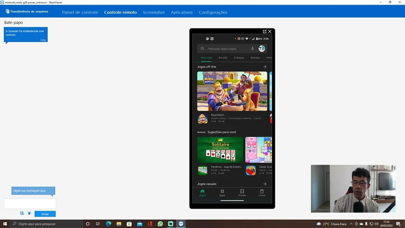Click the Enviar button
This screenshot has width=405, height=228.
pos(45,214)
